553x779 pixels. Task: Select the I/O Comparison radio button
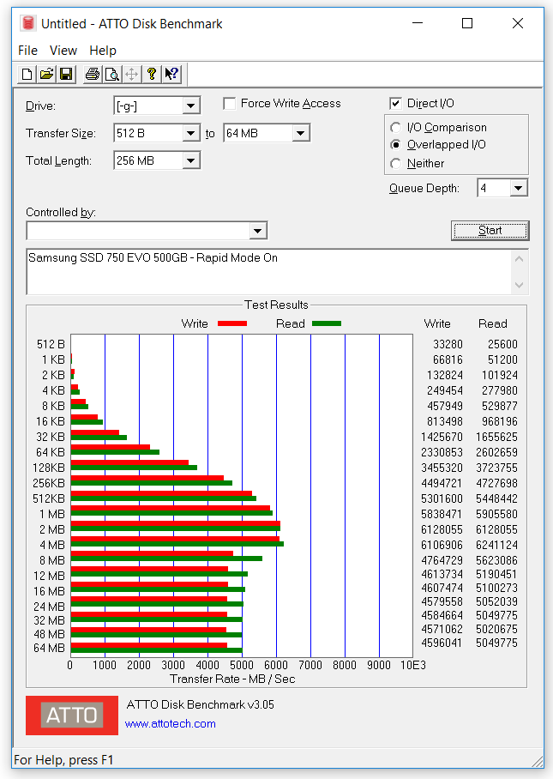coord(395,128)
